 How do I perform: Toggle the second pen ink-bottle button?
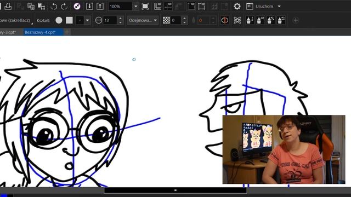pyautogui.click(x=260, y=20)
